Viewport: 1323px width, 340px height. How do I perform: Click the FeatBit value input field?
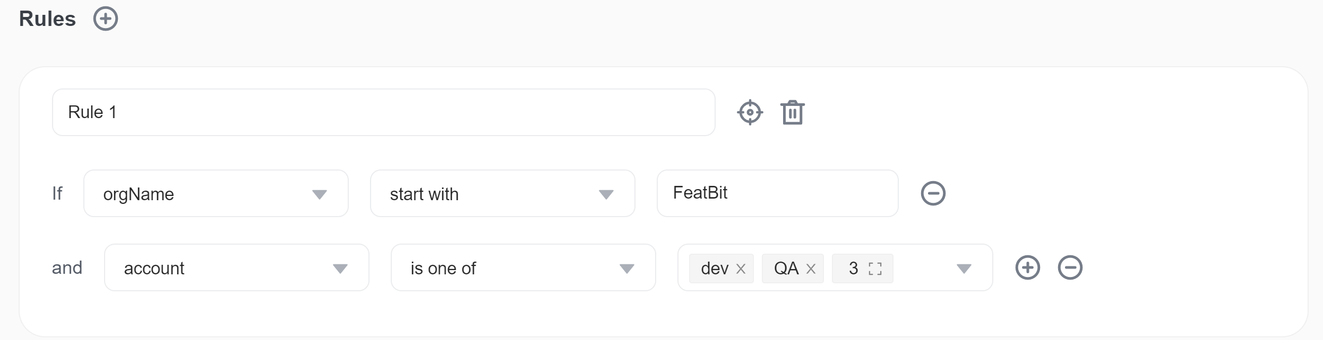click(777, 193)
